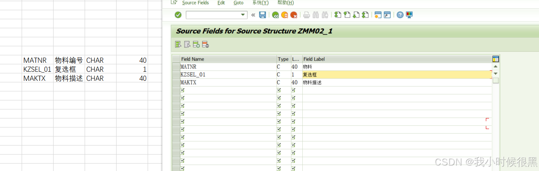Select Excel cell containing MAKTX
Image resolution: width=539 pixels, height=171 pixels.
coord(37,78)
